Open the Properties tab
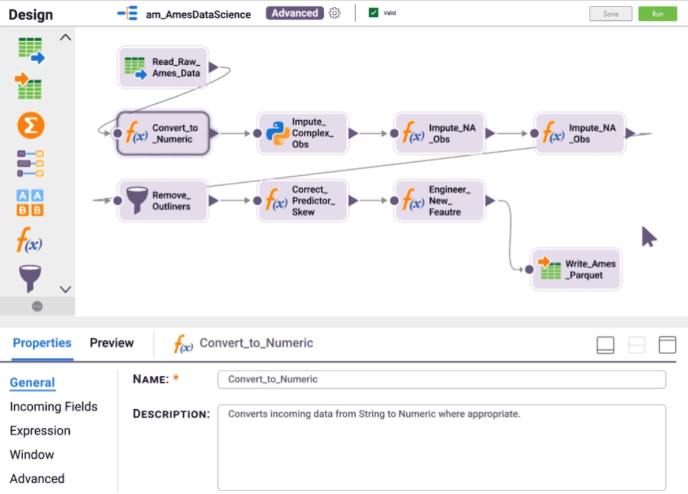This screenshot has height=494, width=688. [x=42, y=343]
